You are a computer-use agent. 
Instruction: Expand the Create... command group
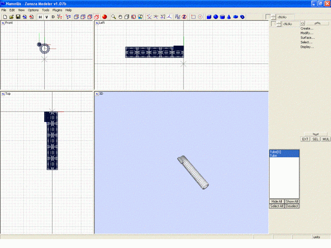(x=307, y=28)
